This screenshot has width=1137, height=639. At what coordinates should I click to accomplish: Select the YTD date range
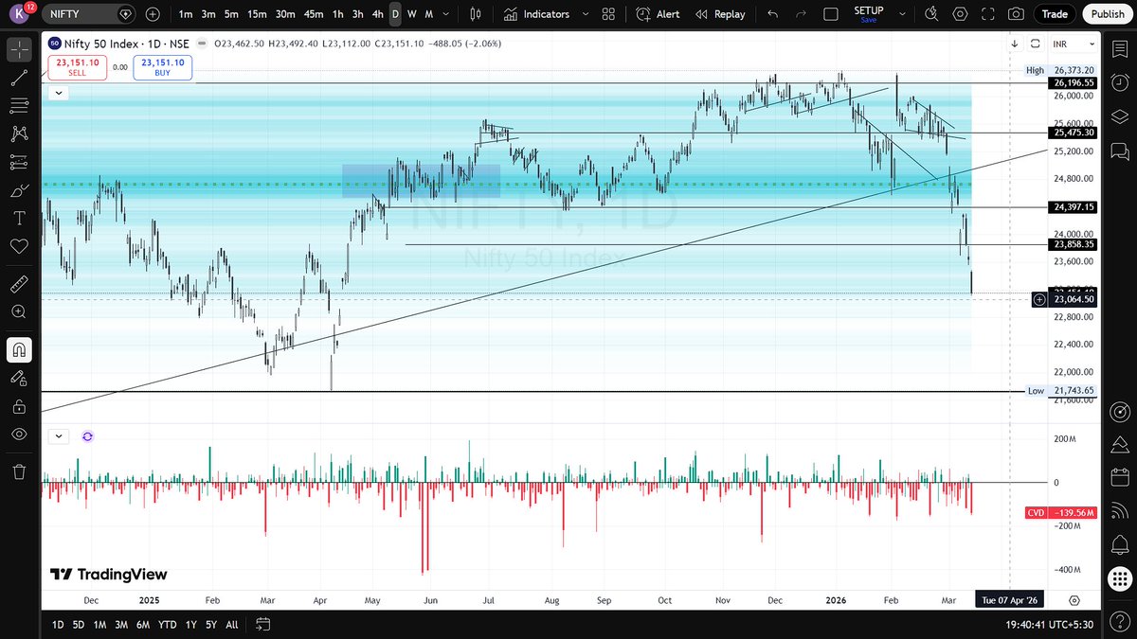coord(169,625)
